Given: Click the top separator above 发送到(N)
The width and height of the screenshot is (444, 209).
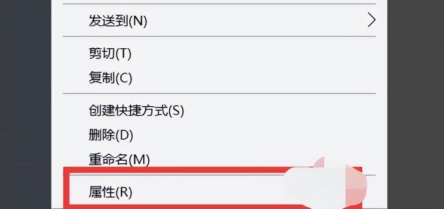Looking at the screenshot, I should point(218,4).
